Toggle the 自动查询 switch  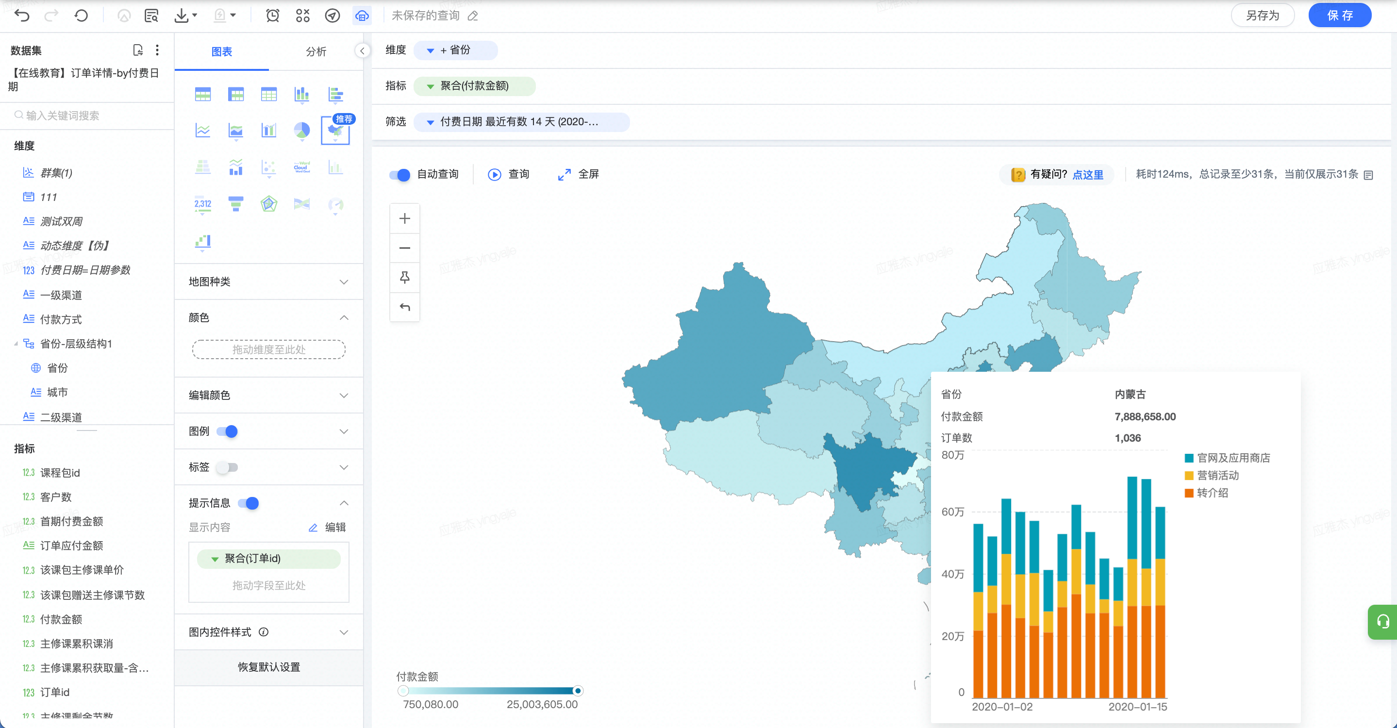click(399, 175)
